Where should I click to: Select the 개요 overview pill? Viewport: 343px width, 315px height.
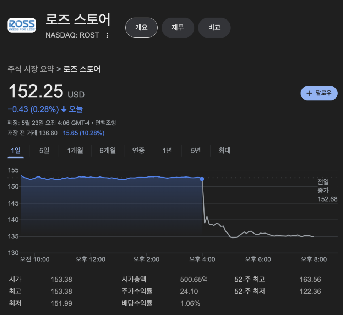coord(141,28)
